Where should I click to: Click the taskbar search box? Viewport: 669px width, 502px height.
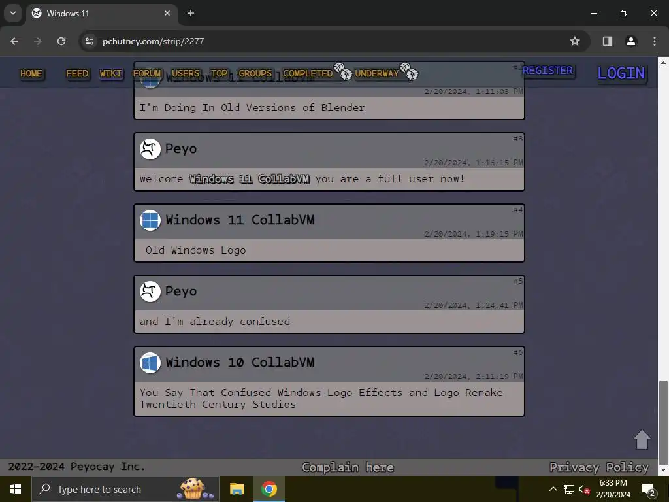click(125, 489)
